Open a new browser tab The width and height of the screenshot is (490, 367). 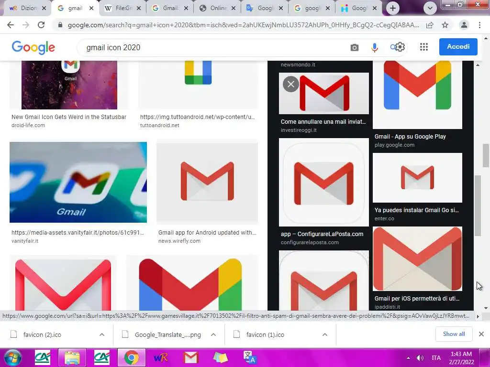tap(393, 8)
